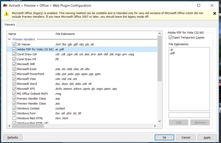
Task: Uncheck the 3D Viewer handler
Action: (14, 44)
